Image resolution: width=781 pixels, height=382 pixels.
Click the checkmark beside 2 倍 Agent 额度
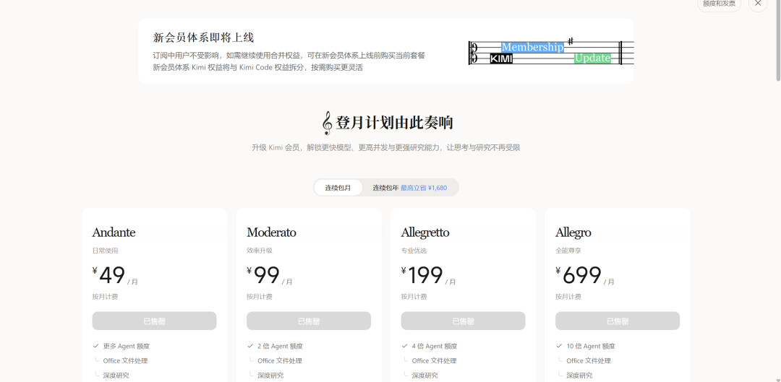[250, 346]
